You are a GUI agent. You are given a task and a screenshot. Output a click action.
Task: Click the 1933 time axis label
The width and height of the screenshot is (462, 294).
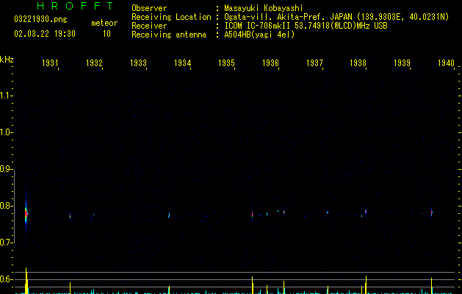pyautogui.click(x=138, y=62)
